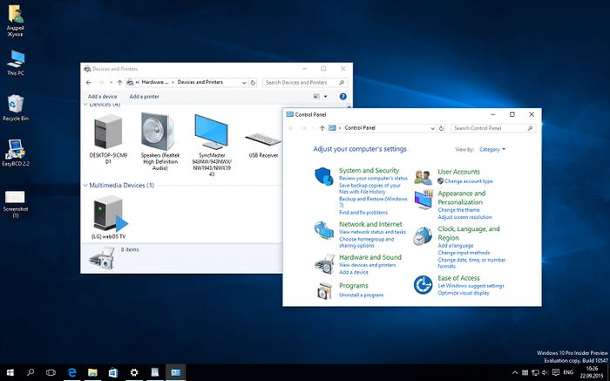Screen dimensions: 610x381
Task: Open Adjust screen resolution link
Action: pyautogui.click(x=464, y=217)
